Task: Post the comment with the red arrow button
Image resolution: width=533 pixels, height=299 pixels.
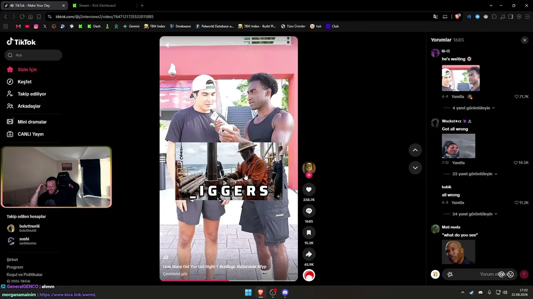Action: pyautogui.click(x=524, y=274)
